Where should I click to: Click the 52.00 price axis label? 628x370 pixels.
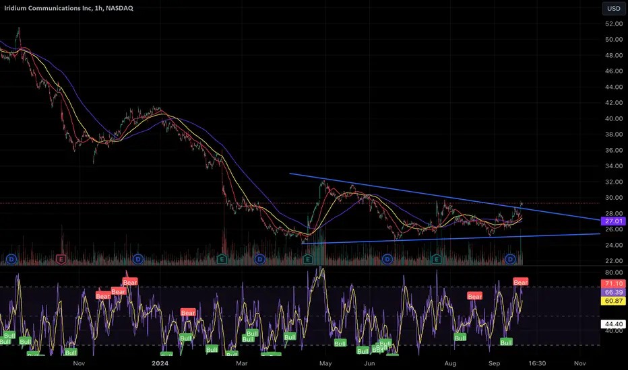pyautogui.click(x=614, y=24)
